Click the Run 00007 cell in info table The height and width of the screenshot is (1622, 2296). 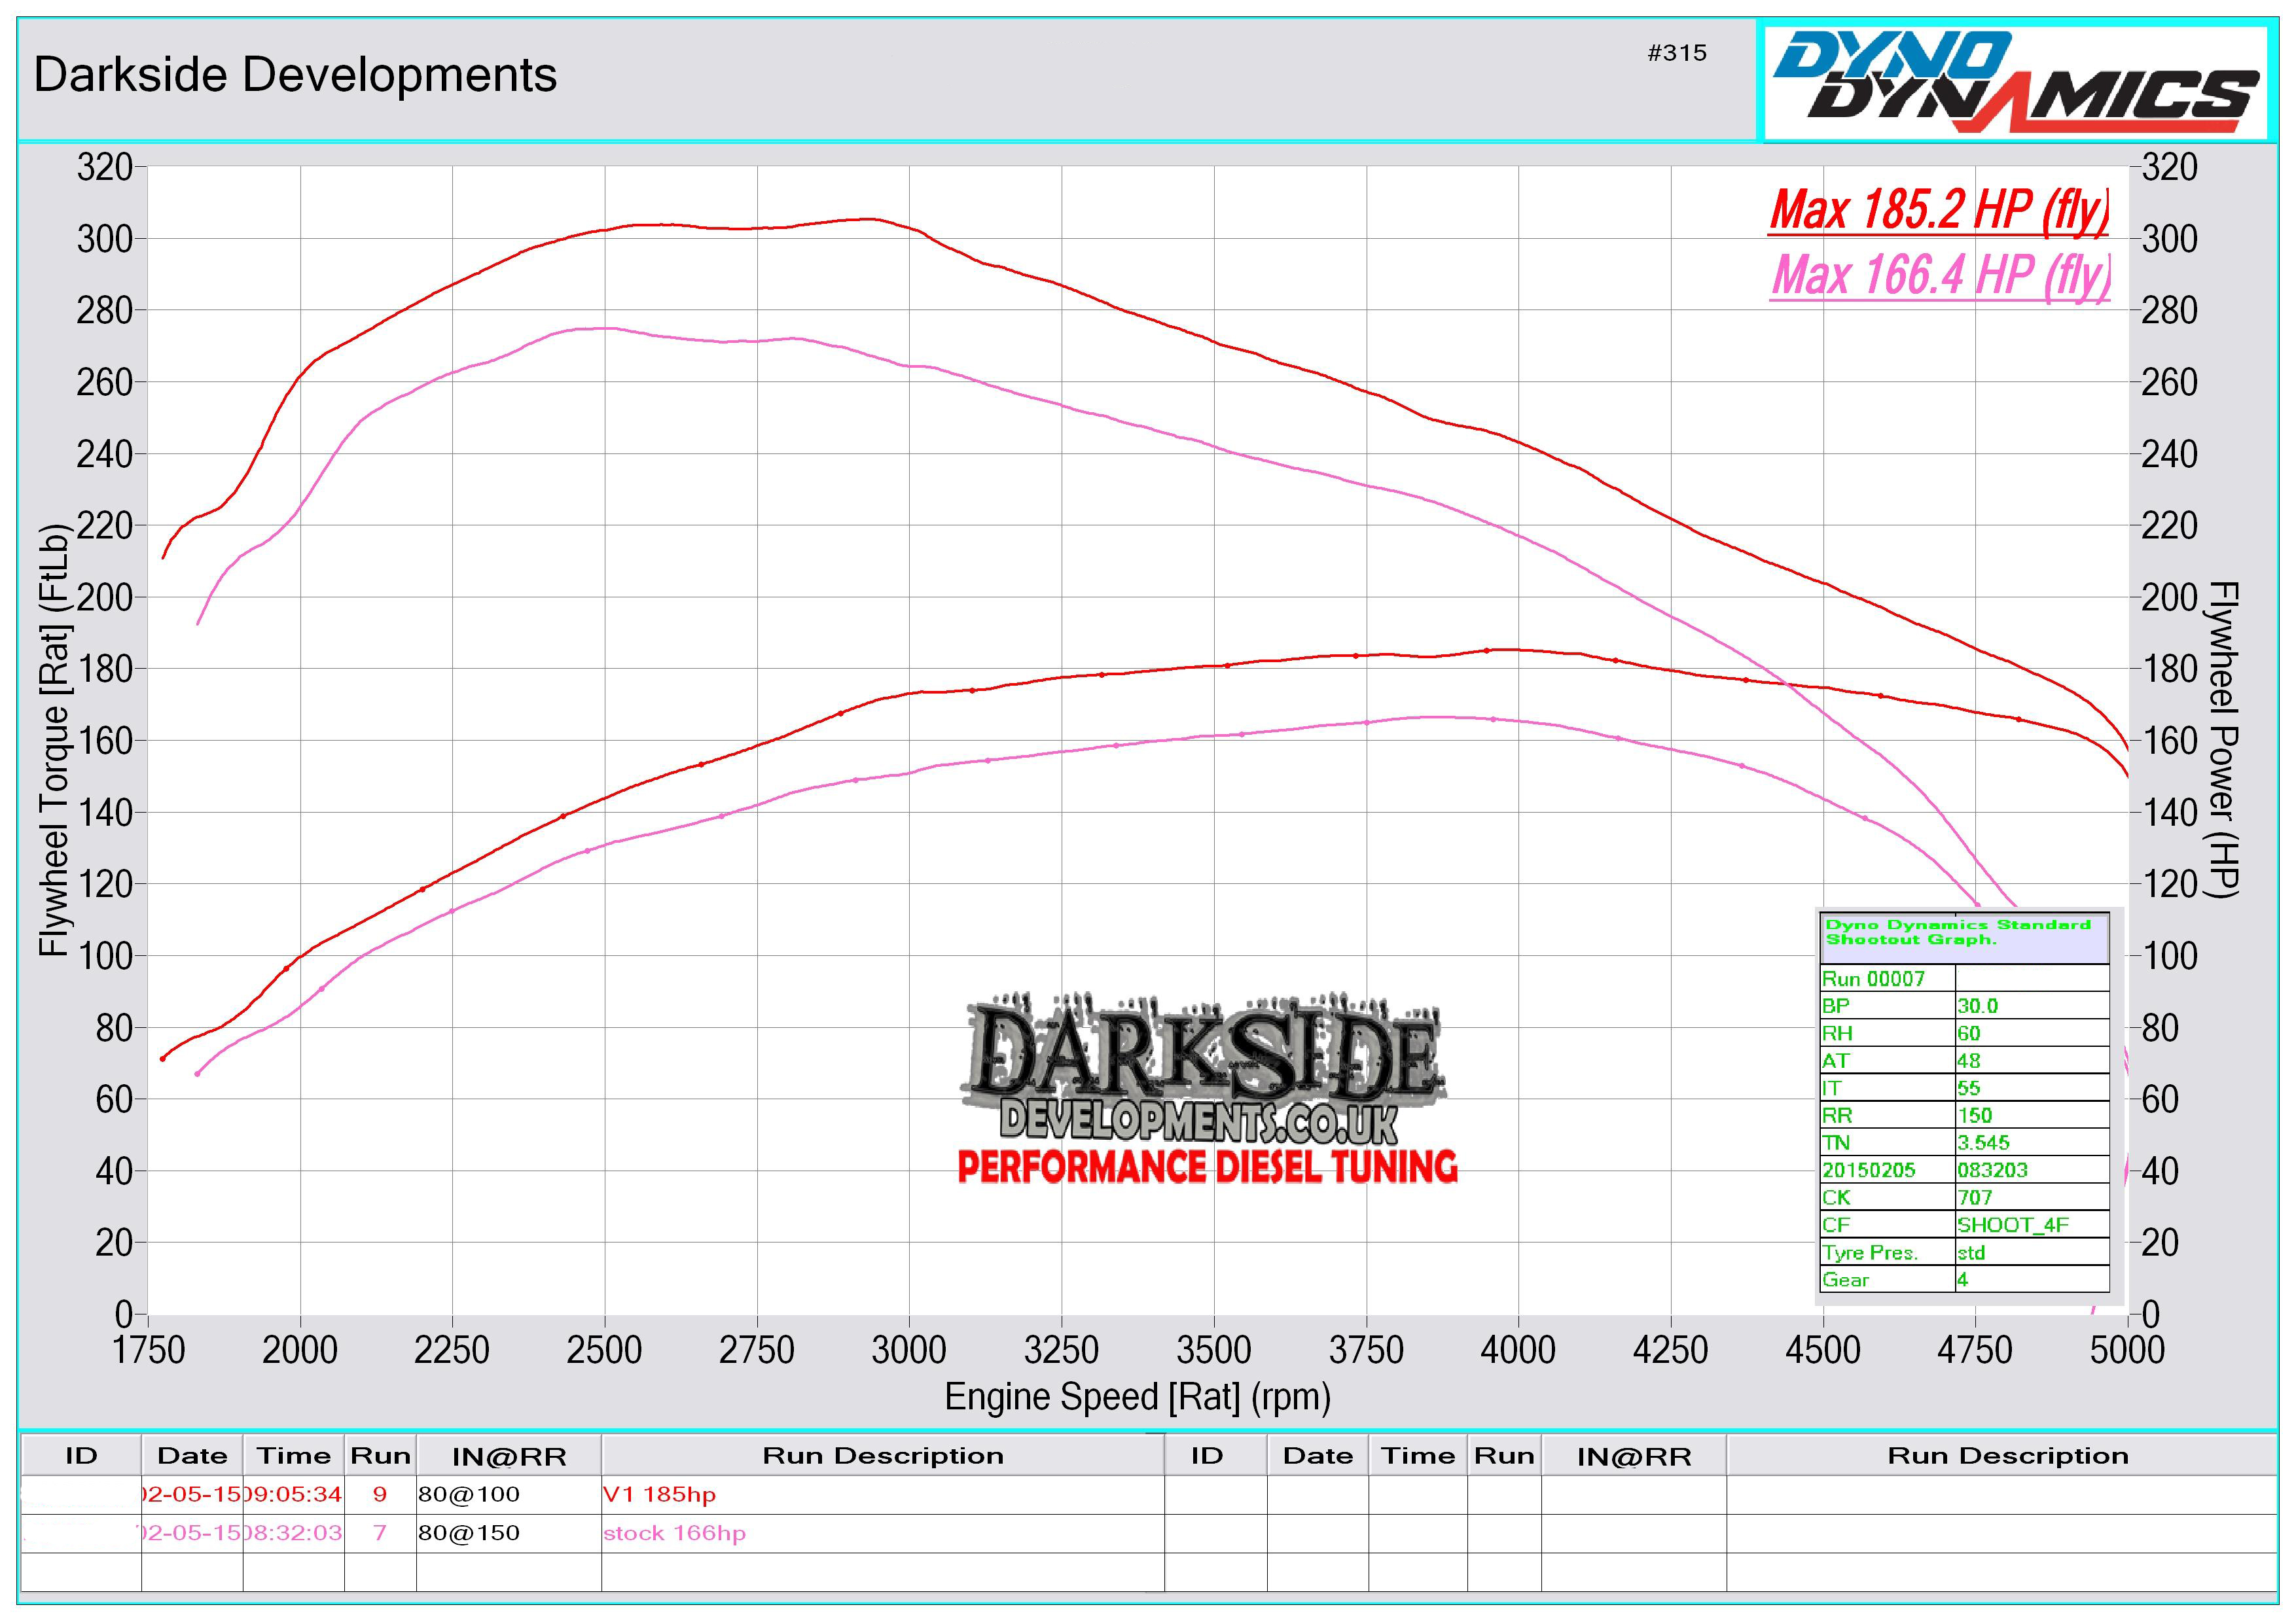pyautogui.click(x=1872, y=979)
